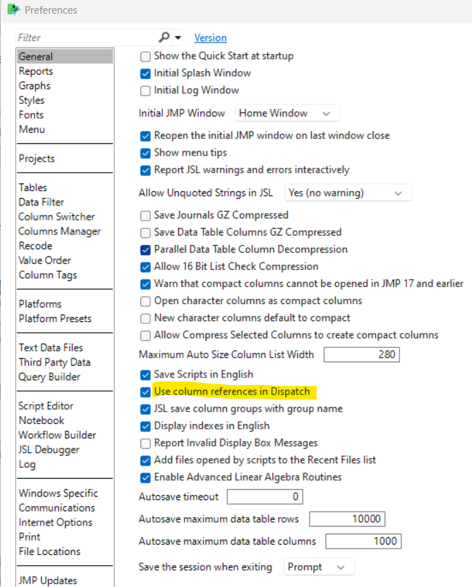Viewport: 472px width, 587px height.
Task: Open Column Tags preferences
Action: [47, 275]
